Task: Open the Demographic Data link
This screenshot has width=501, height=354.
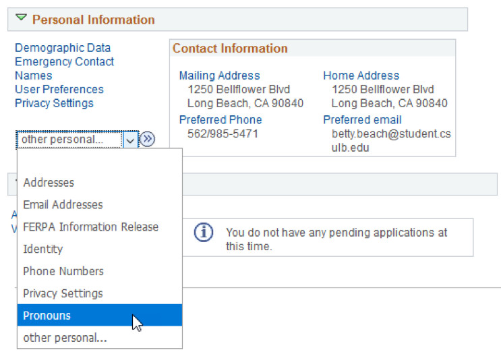Action: 63,48
